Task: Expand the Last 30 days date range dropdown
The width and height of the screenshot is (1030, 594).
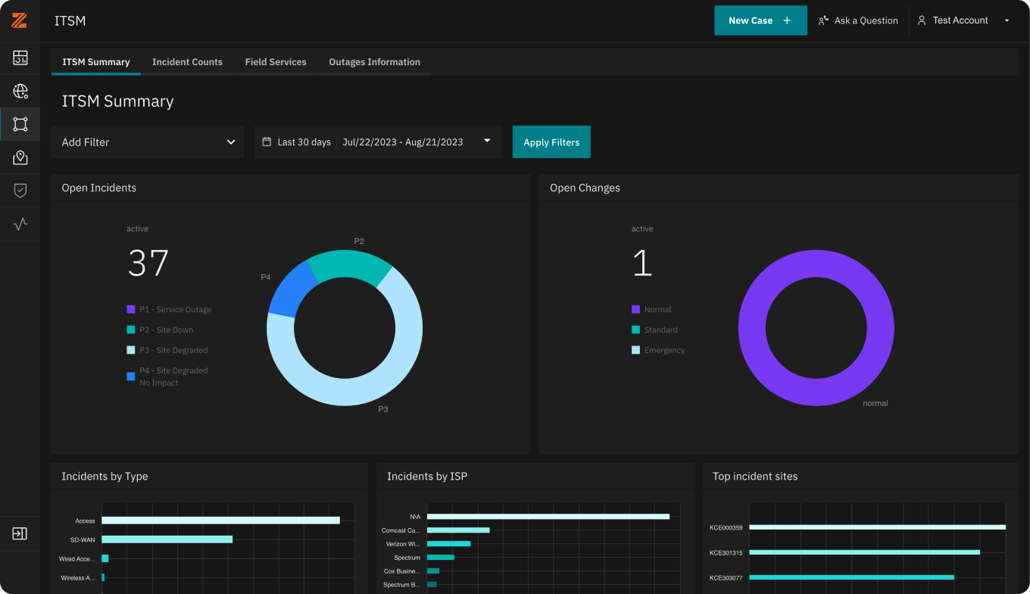Action: point(378,142)
